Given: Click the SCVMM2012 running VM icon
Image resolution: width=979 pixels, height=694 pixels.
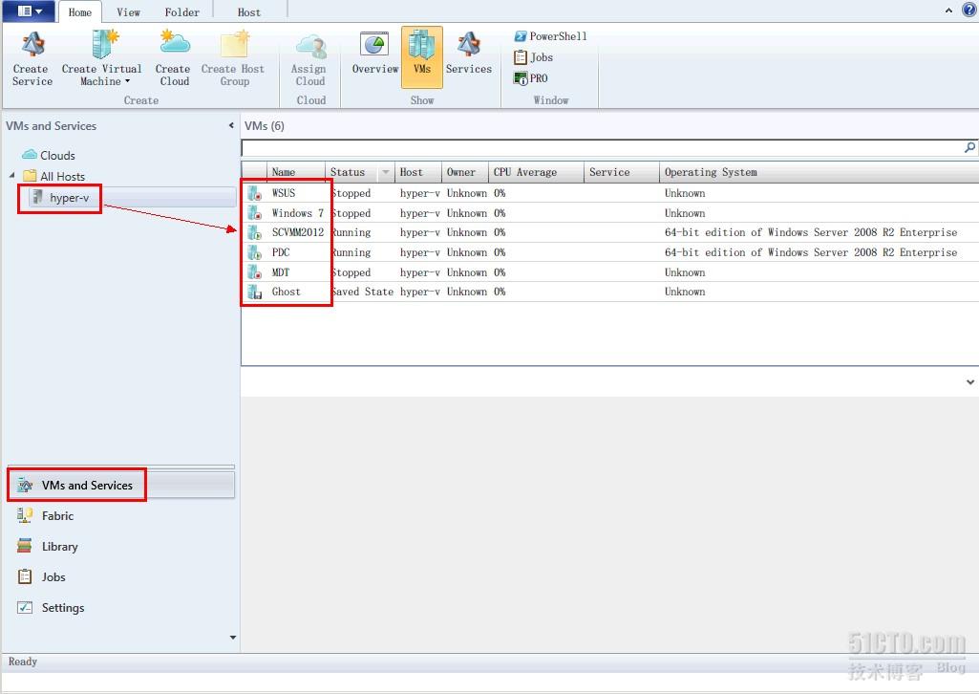Looking at the screenshot, I should tap(254, 233).
